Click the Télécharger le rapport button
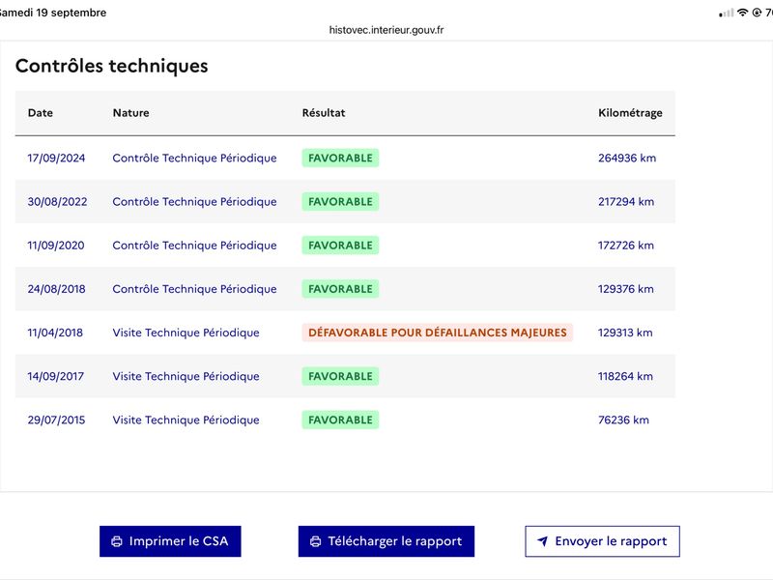 tap(386, 541)
